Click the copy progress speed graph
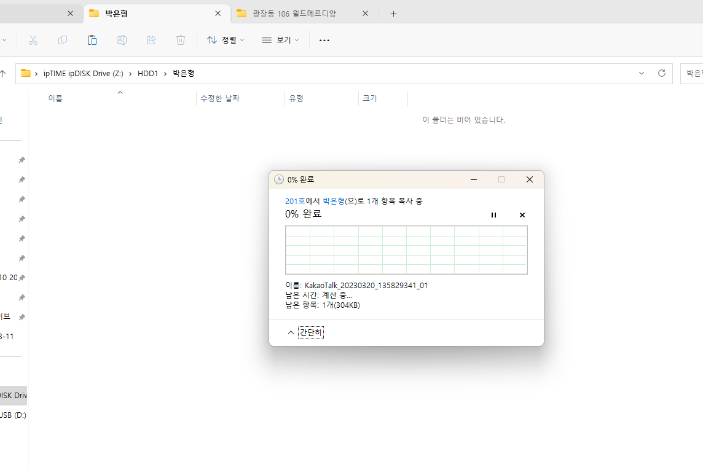Viewport: 703px width, 470px height. 406,250
